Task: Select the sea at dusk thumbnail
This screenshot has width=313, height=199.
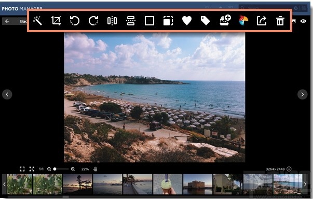Action: pyautogui.click(x=107, y=184)
